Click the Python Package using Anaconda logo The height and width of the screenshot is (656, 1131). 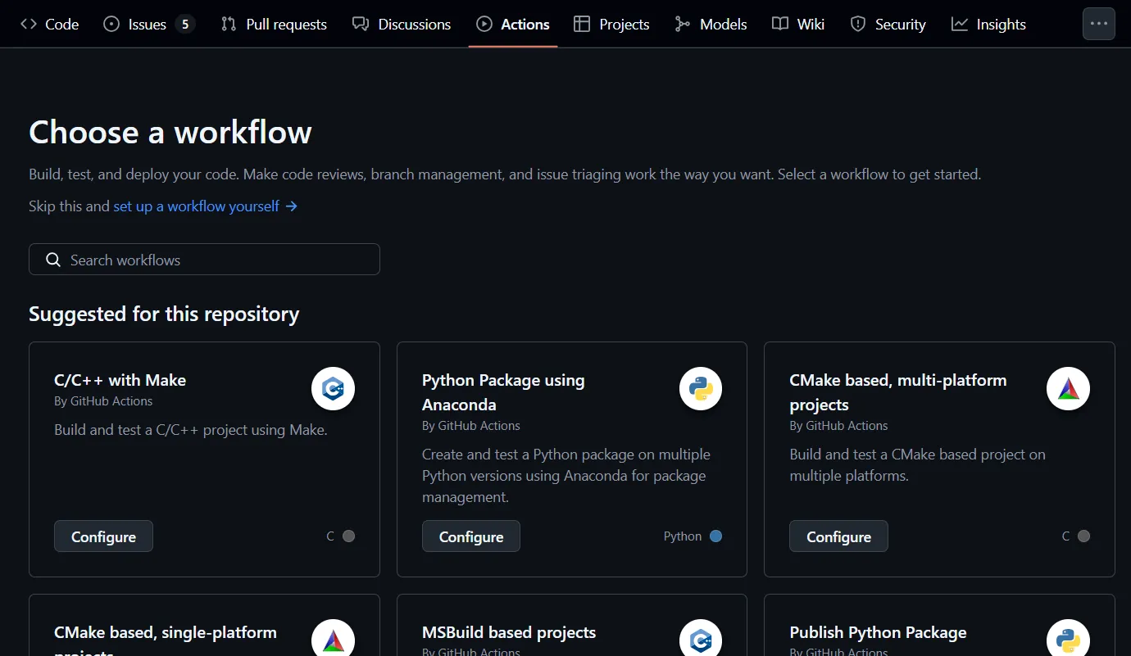[x=701, y=389]
